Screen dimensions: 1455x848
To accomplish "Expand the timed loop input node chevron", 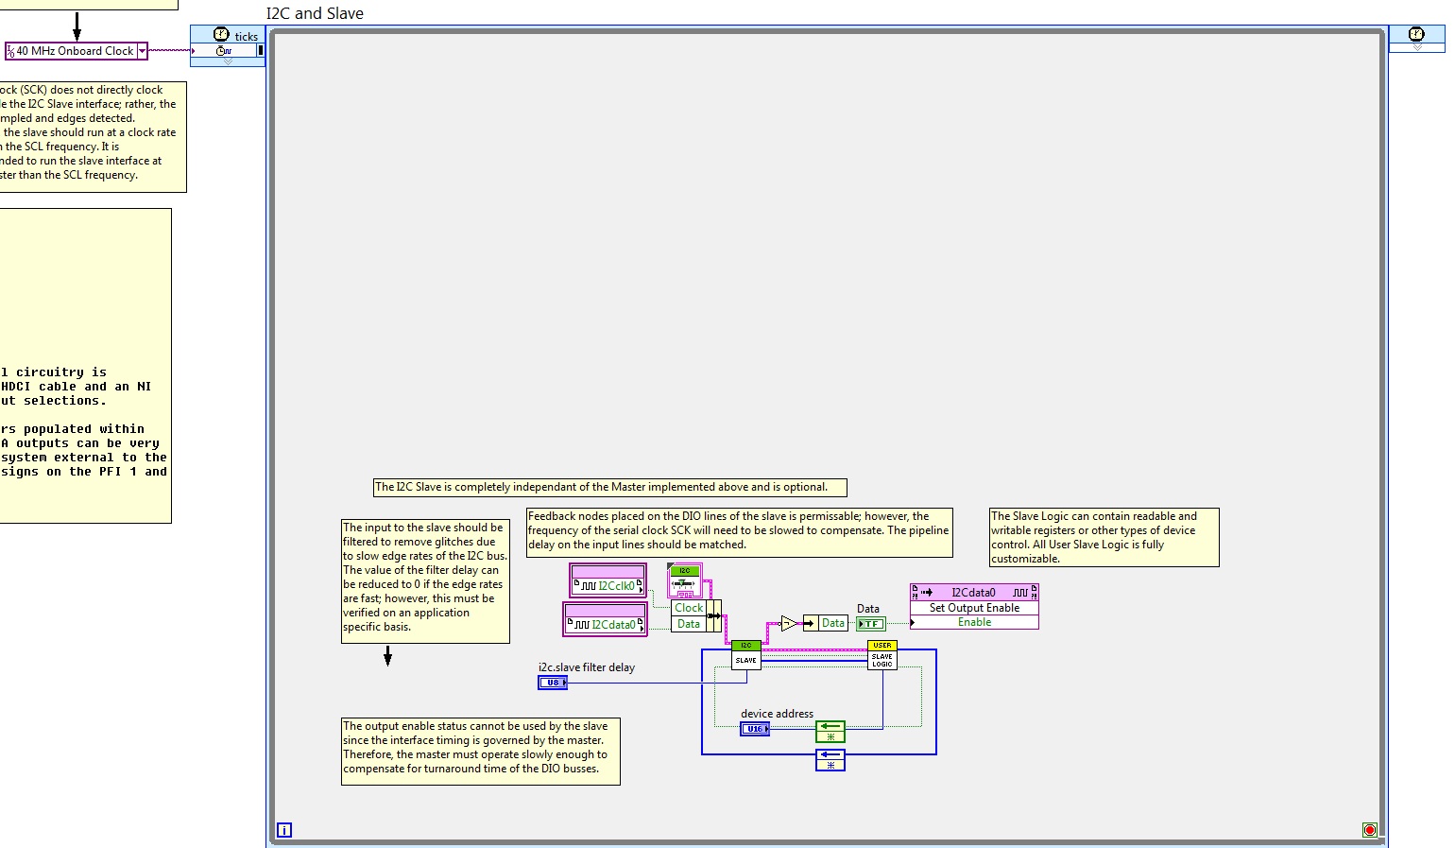I will click(228, 61).
